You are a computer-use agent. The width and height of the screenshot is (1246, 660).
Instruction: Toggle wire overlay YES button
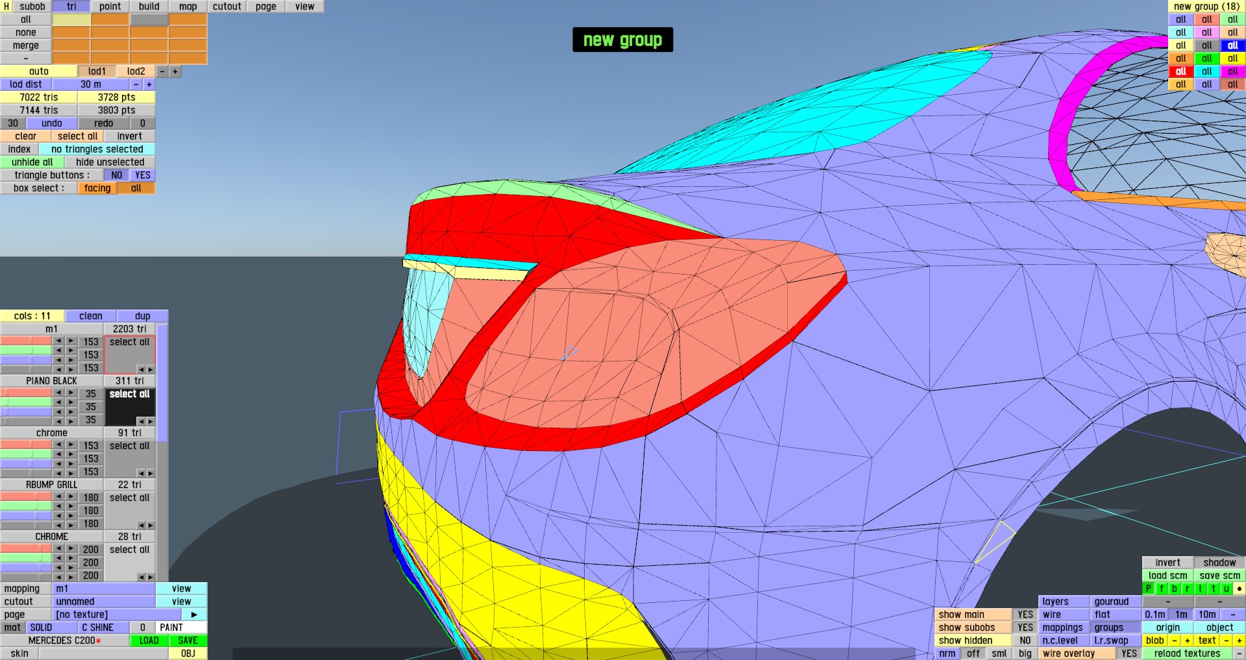click(x=1129, y=654)
